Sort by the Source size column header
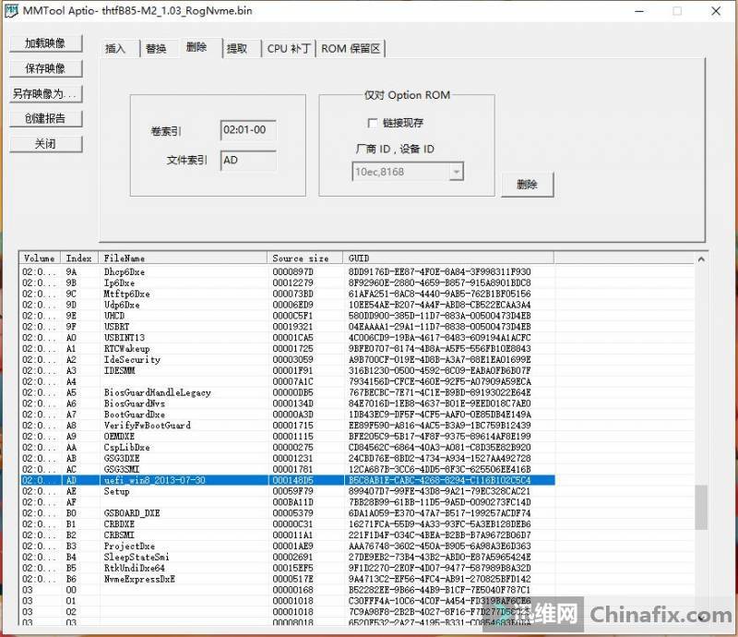This screenshot has width=738, height=637. 305,258
